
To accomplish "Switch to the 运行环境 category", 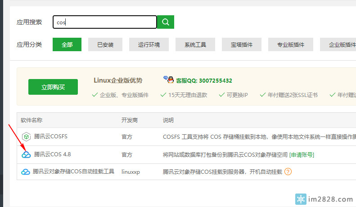I will click(149, 44).
